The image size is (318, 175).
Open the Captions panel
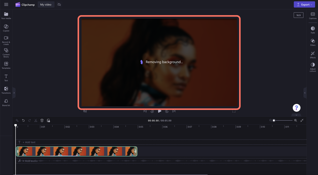tap(313, 16)
